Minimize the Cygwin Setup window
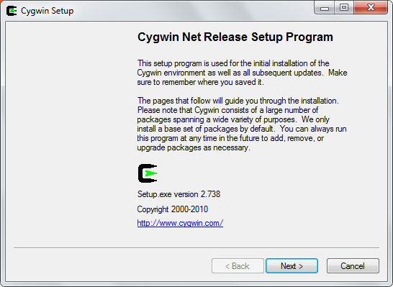The image size is (393, 287). 324,8
